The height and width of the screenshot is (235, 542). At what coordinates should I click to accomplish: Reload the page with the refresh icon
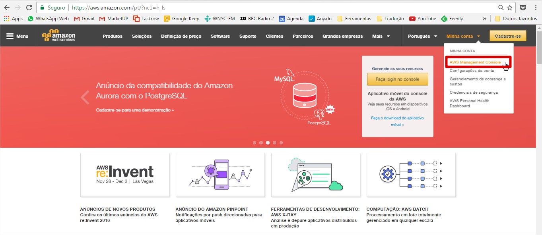coord(29,8)
